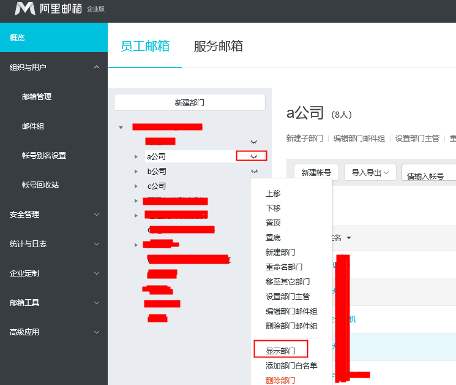Click the Alibaba Mail logo icon
The height and width of the screenshot is (385, 456).
pos(25,9)
